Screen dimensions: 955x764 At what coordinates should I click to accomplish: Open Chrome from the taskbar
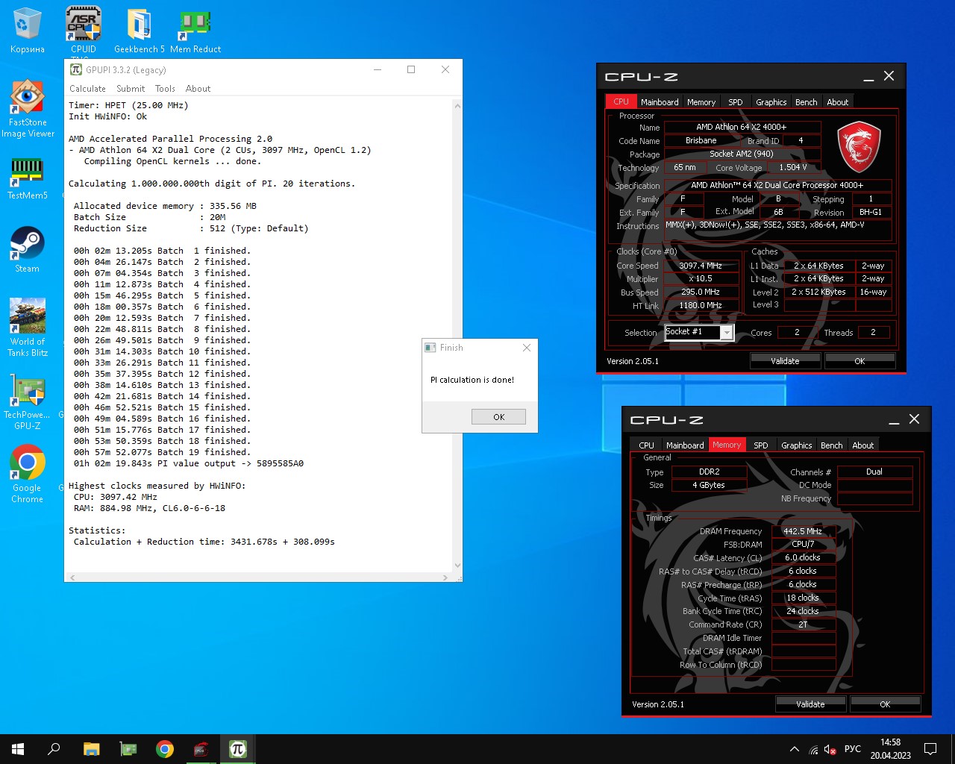(x=165, y=749)
